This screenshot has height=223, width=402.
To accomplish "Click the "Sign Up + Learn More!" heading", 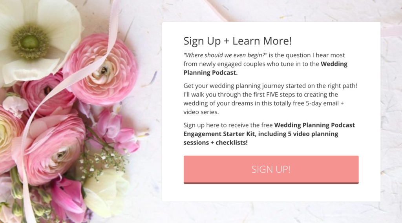I will click(x=238, y=41).
